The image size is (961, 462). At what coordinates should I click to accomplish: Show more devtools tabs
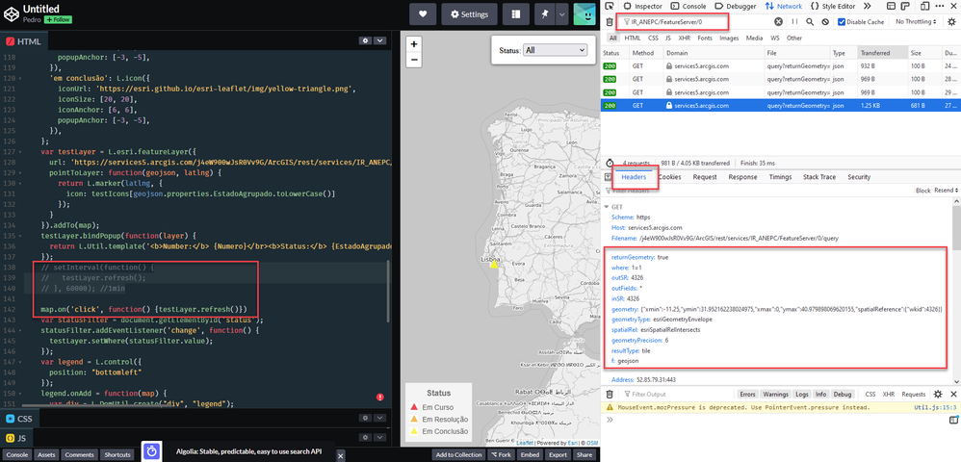(x=868, y=6)
